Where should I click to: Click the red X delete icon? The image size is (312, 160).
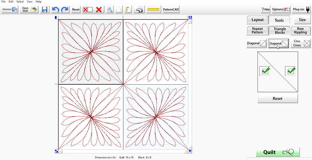click(x=99, y=9)
